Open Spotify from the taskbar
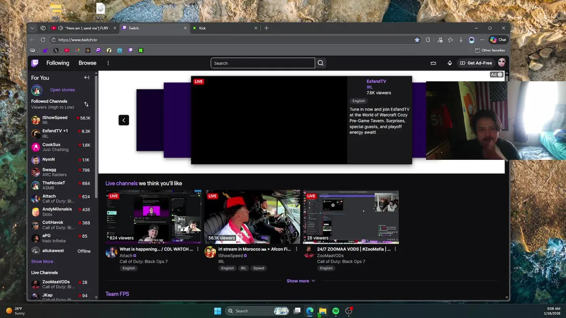The image size is (566, 318). coord(336,311)
